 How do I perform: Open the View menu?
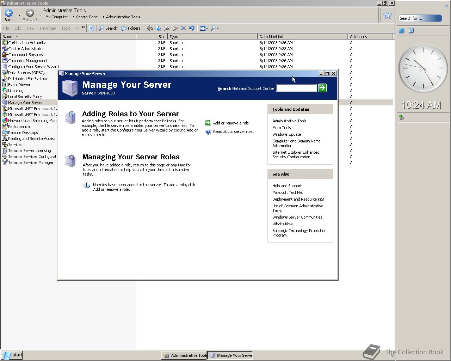pos(30,28)
